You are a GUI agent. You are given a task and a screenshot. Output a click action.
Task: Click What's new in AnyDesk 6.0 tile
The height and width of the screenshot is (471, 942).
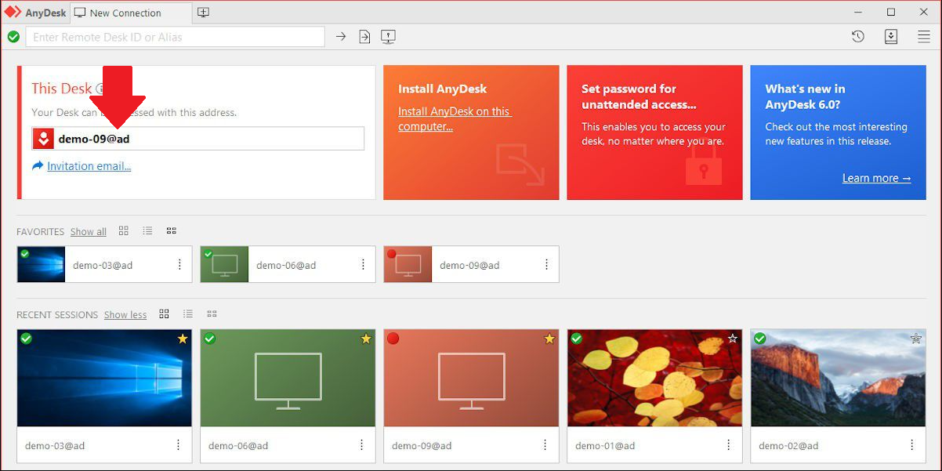click(x=838, y=132)
